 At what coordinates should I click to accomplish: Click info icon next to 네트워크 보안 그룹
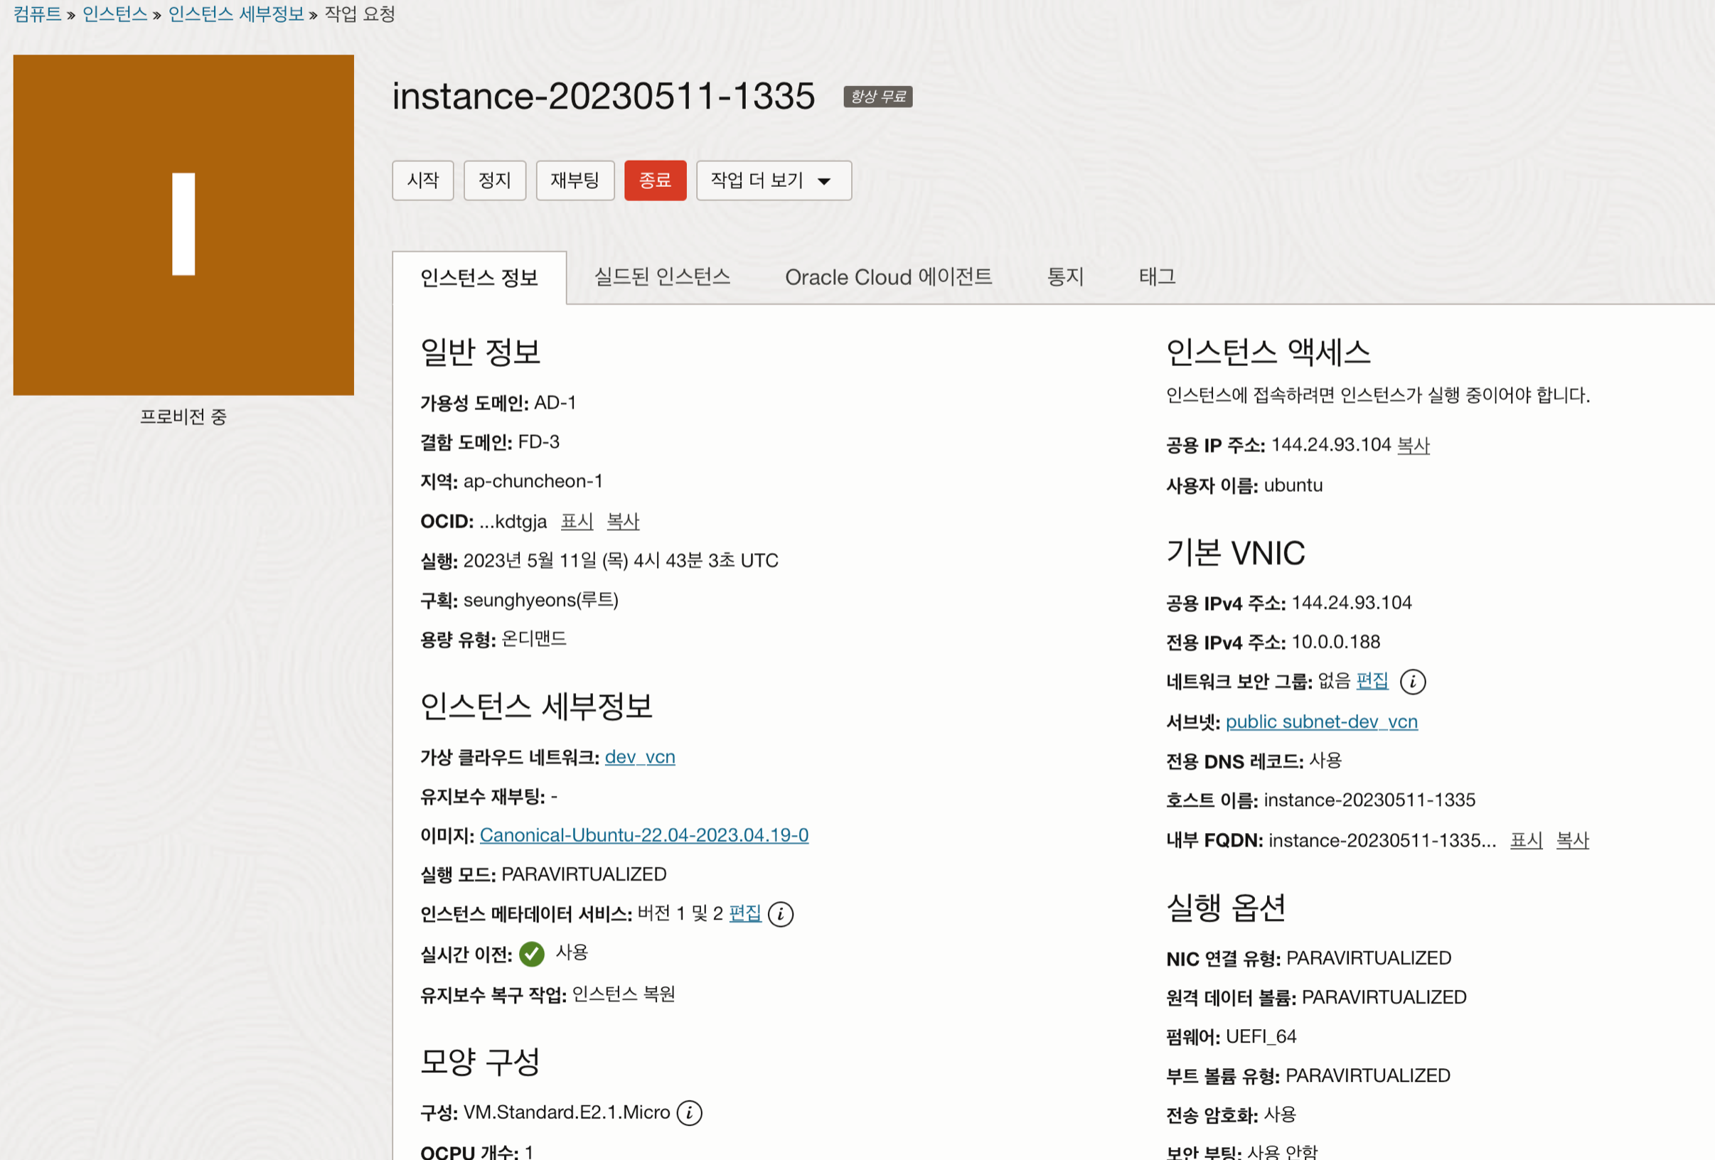[x=1412, y=681]
